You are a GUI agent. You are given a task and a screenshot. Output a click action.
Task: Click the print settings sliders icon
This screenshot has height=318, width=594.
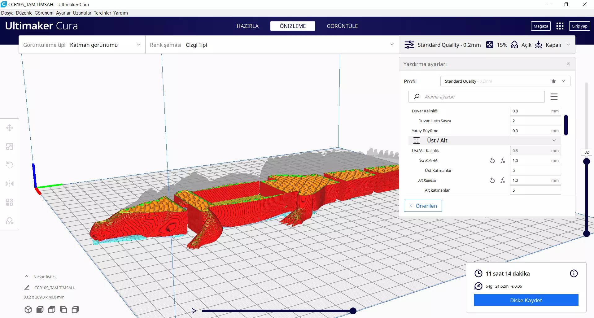coord(409,45)
